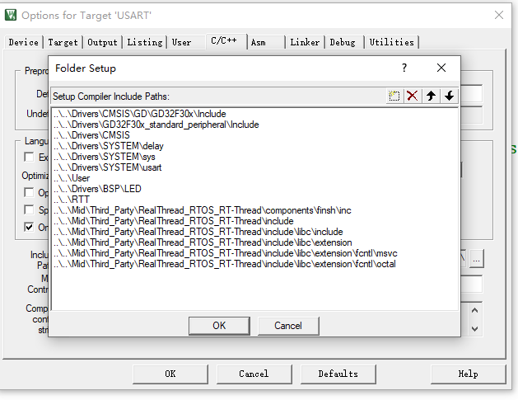This screenshot has width=518, height=400.
Task: Close the Options for Target window
Action: (499, 15)
